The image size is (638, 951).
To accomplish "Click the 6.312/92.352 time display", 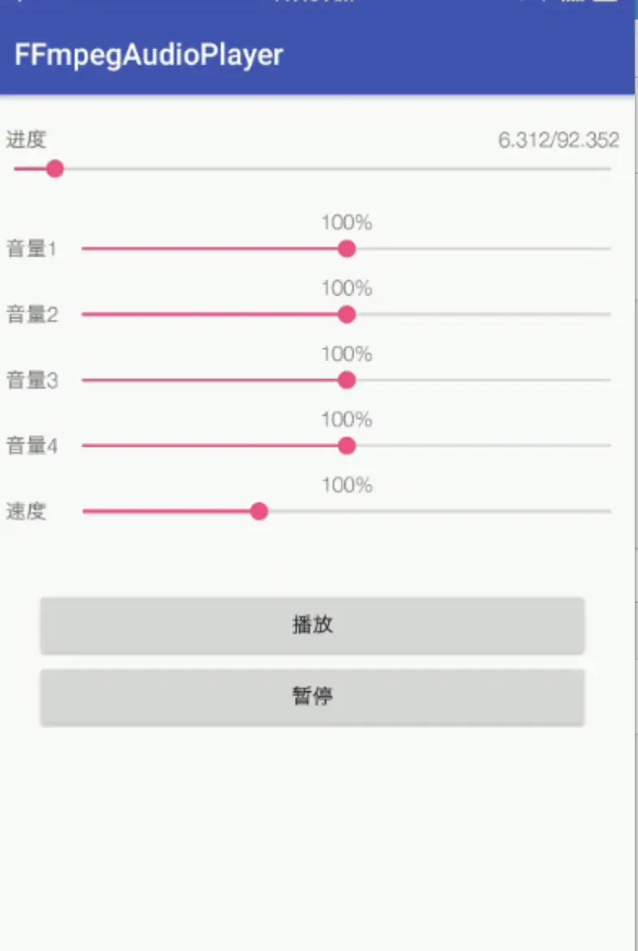I will click(x=559, y=141).
